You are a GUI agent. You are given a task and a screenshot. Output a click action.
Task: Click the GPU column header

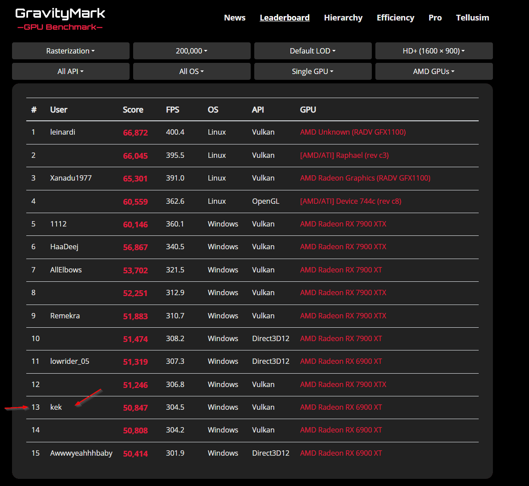[x=308, y=110]
